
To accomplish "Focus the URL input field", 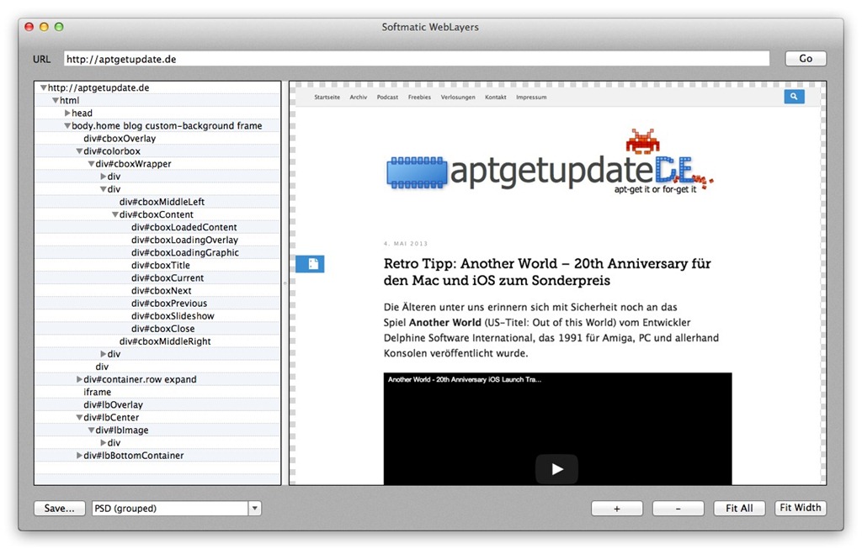I will point(417,59).
